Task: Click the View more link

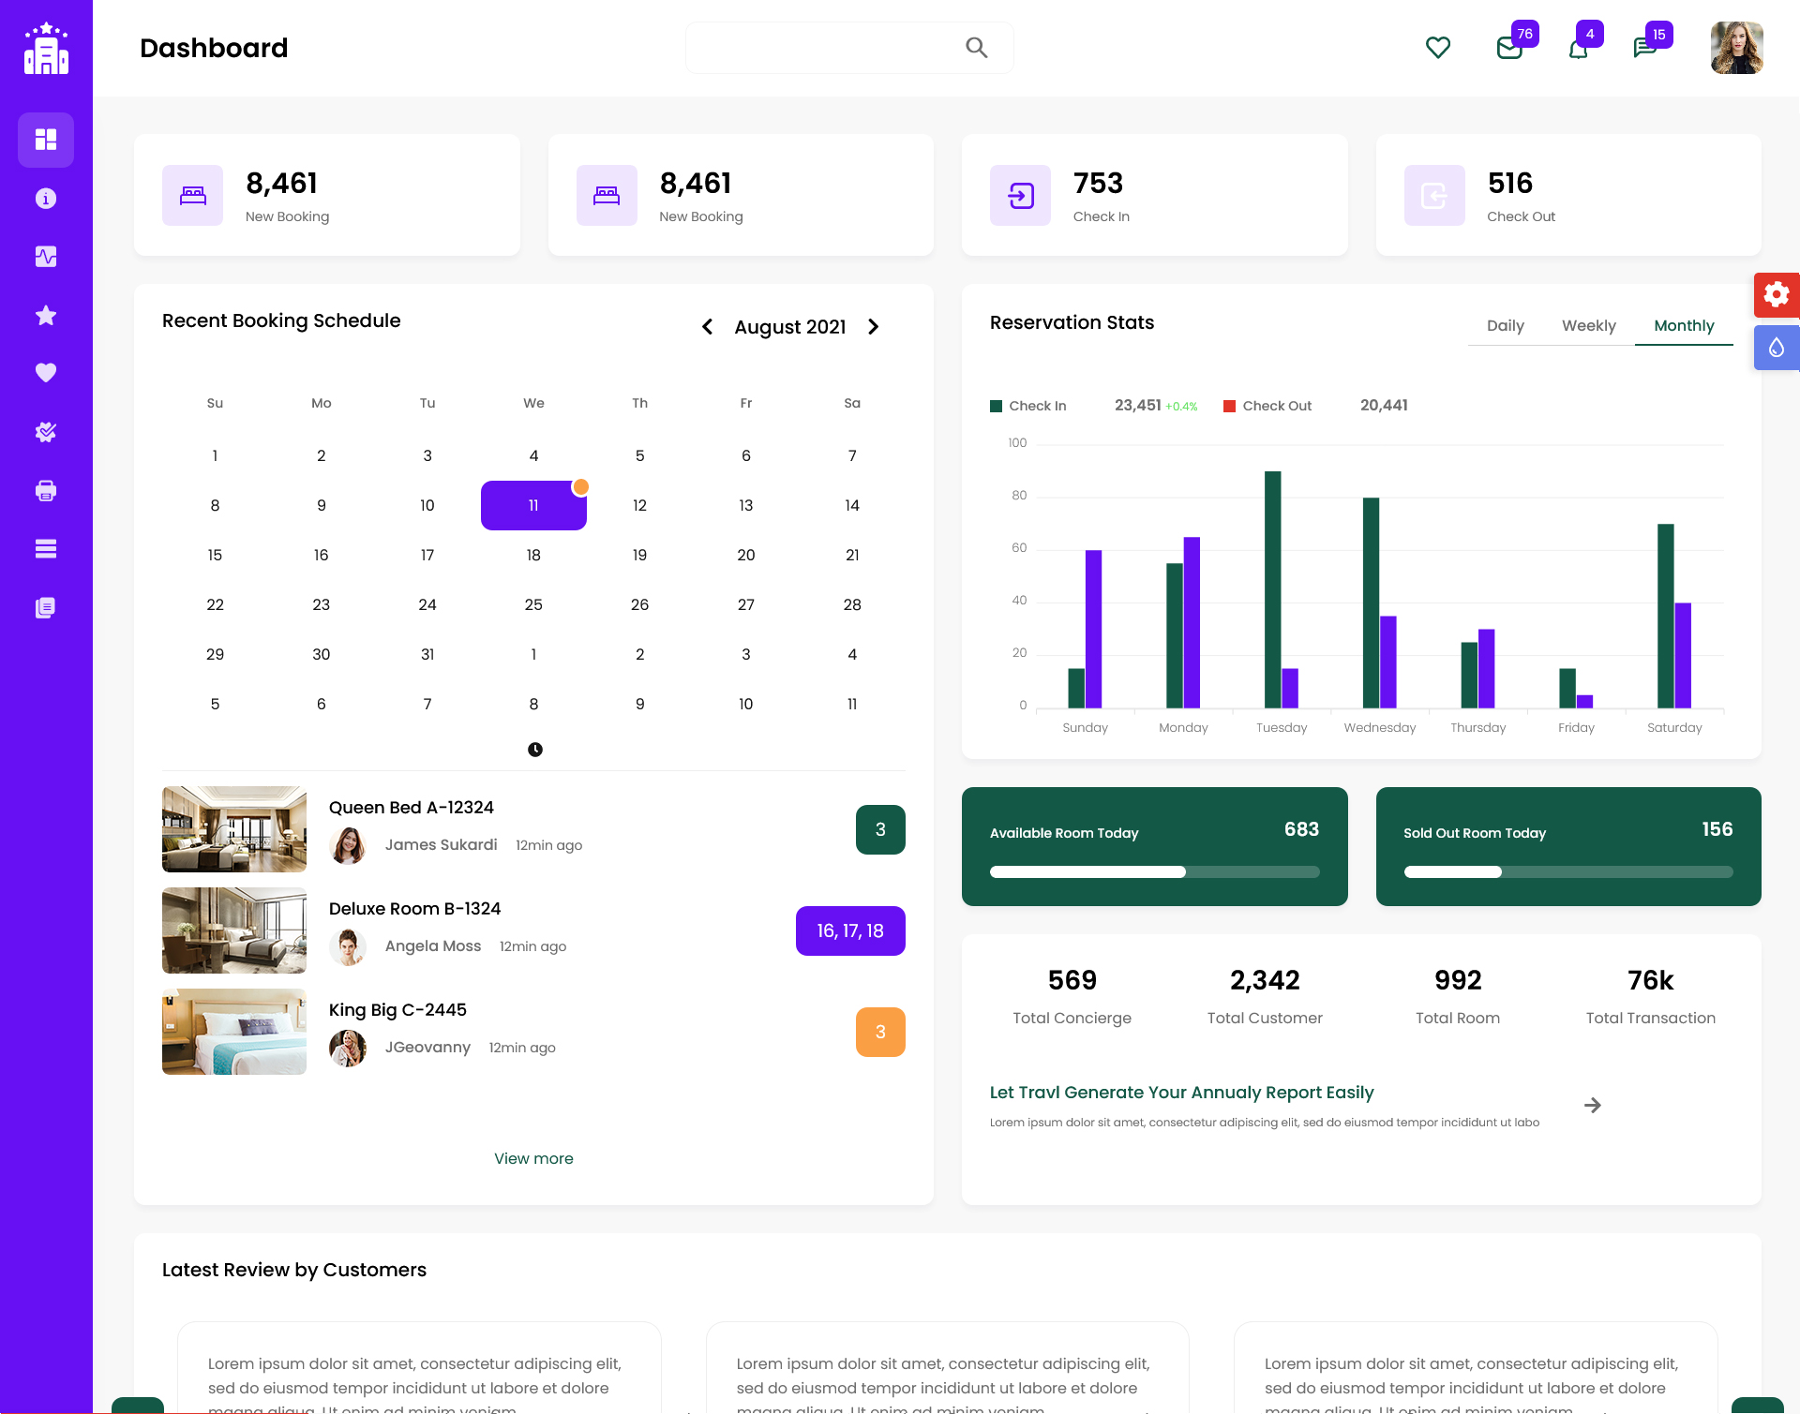Action: point(533,1159)
